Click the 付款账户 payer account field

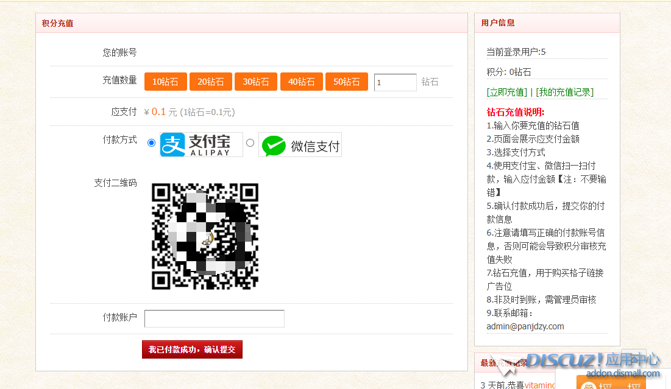tap(214, 318)
